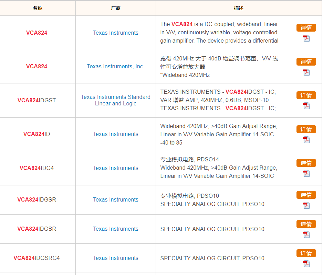Screen dimensions: 323x275
Task: Open PDF icon in VCA824IDGSR row without Chinese description
Action: (306, 234)
